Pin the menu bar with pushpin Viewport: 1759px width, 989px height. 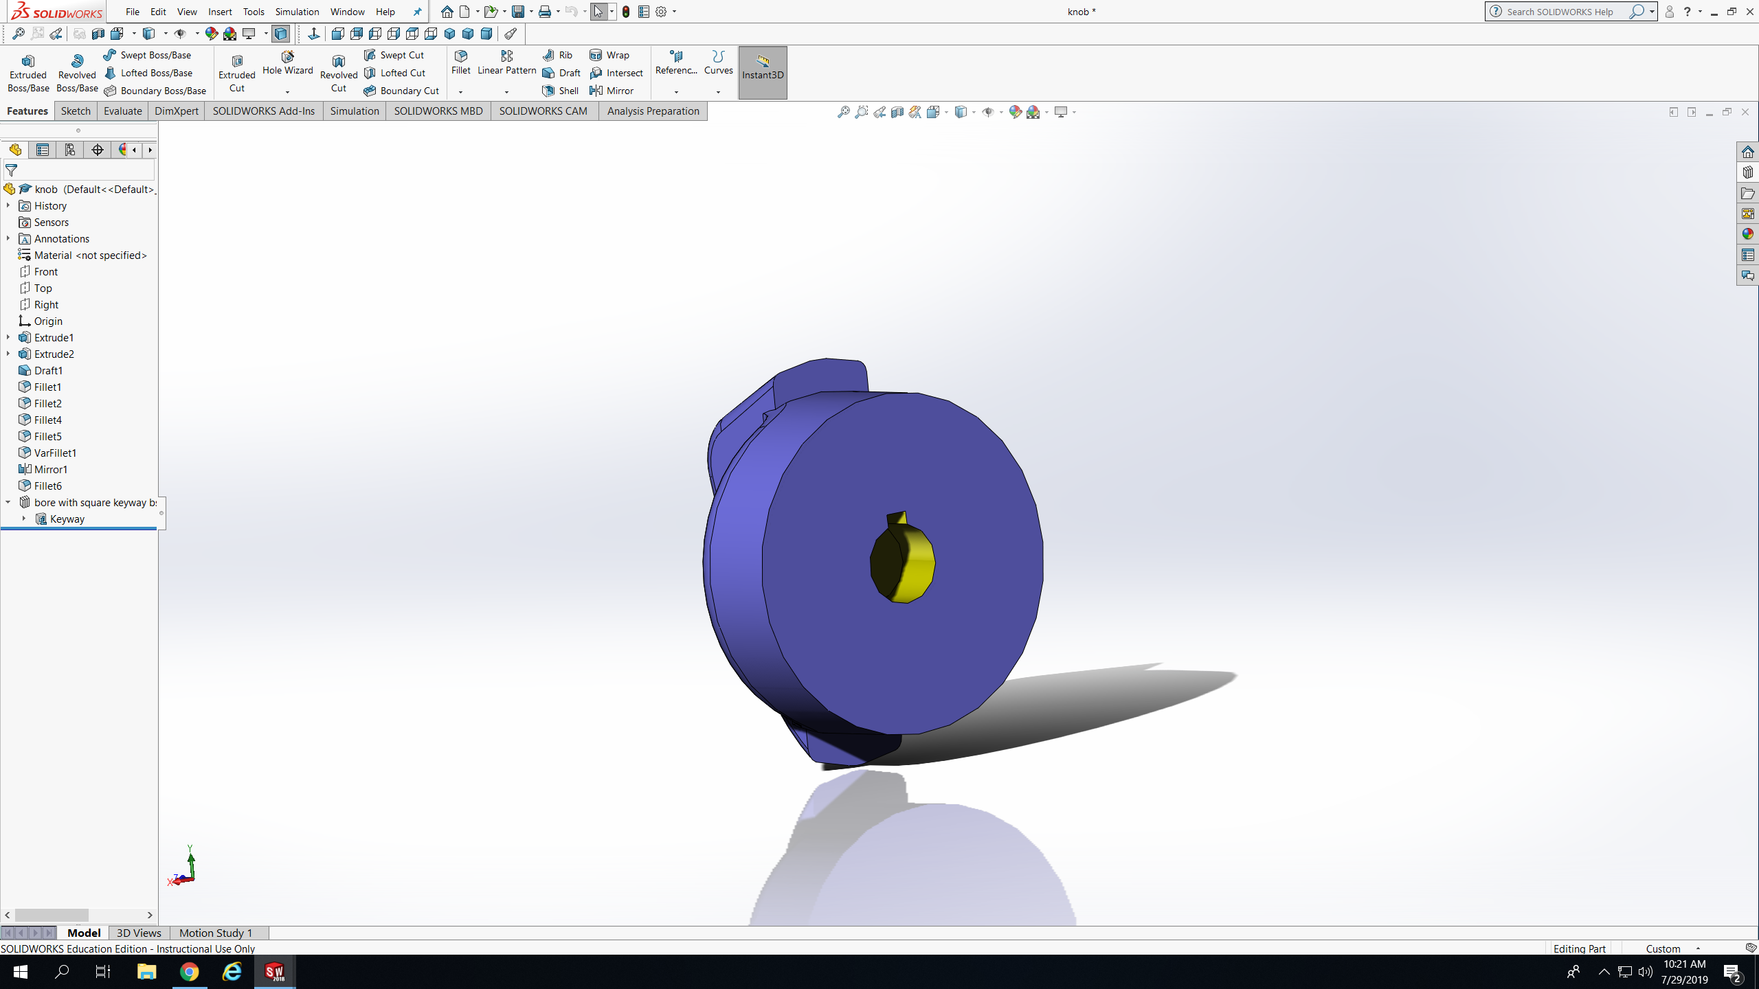417,12
